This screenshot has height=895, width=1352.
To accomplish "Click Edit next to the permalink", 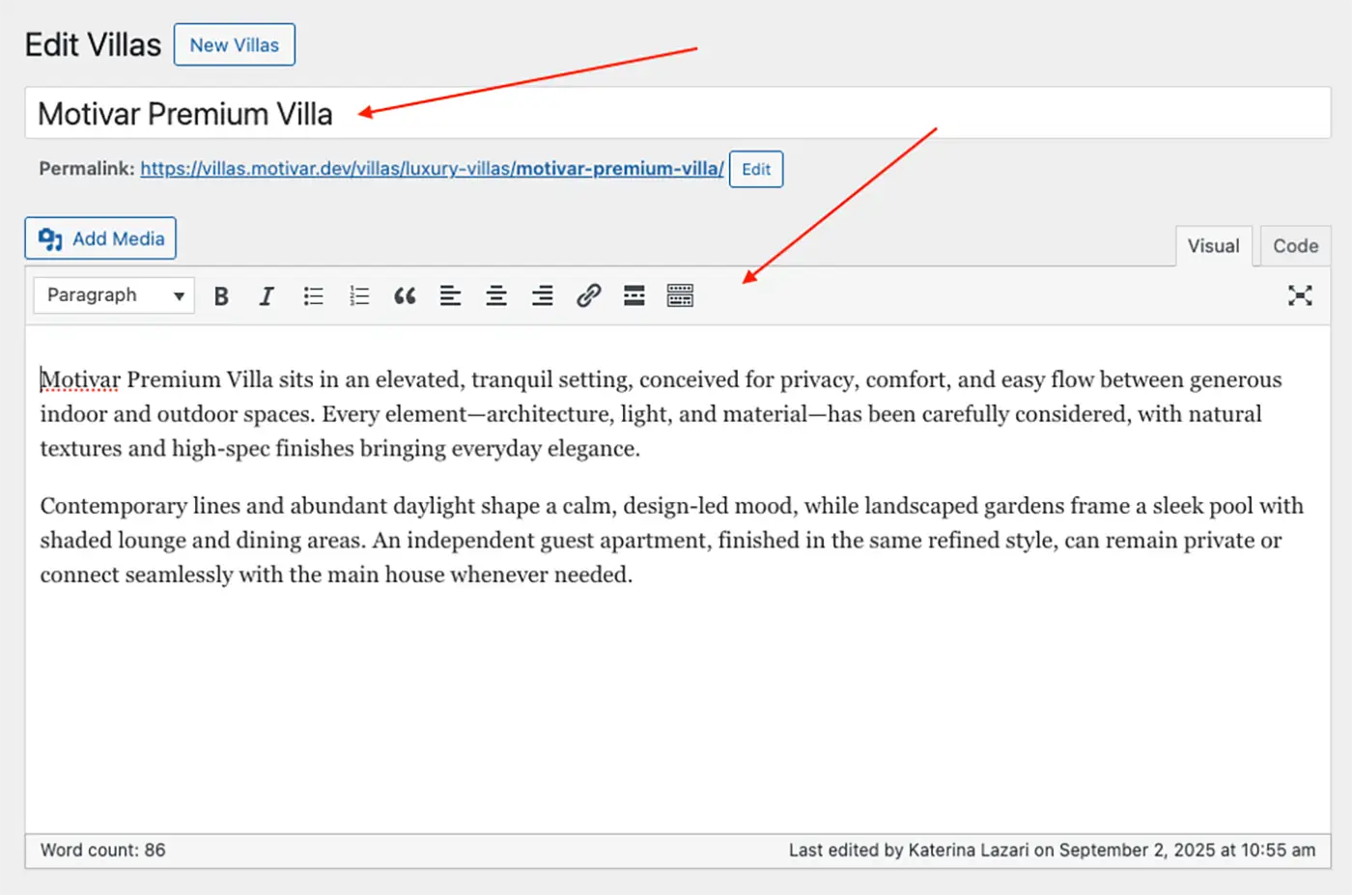I will pyautogui.click(x=755, y=169).
